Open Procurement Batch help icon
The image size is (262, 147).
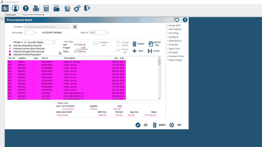[185, 20]
